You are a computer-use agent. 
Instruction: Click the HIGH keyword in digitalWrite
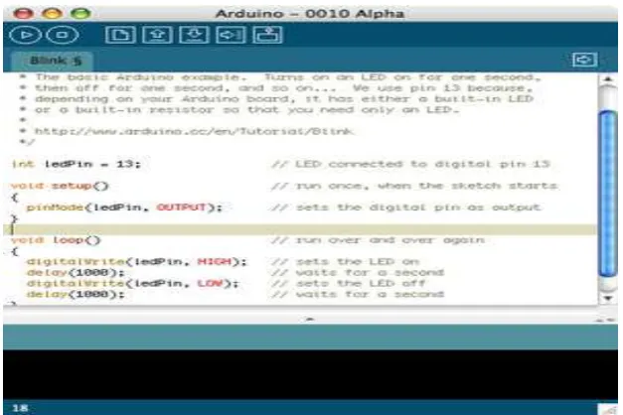[x=215, y=262]
